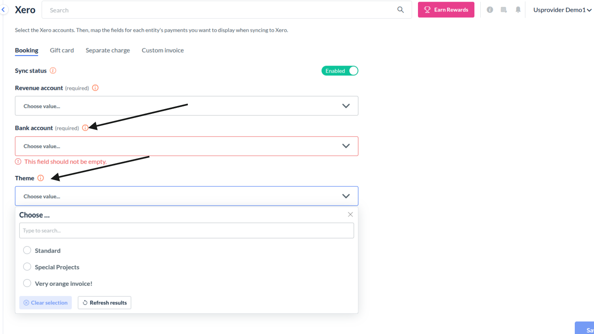Open the notifications bell
Image resolution: width=594 pixels, height=334 pixels.
tap(518, 10)
